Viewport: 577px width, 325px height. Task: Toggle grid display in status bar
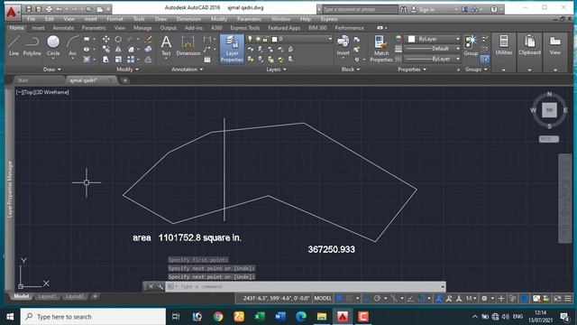pos(339,299)
